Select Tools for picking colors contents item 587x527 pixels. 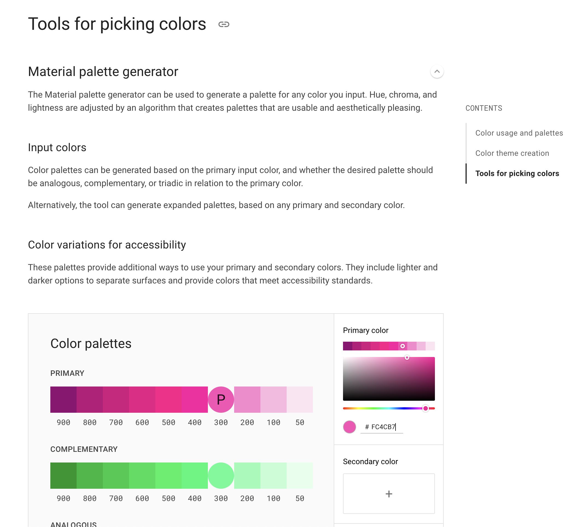(517, 174)
